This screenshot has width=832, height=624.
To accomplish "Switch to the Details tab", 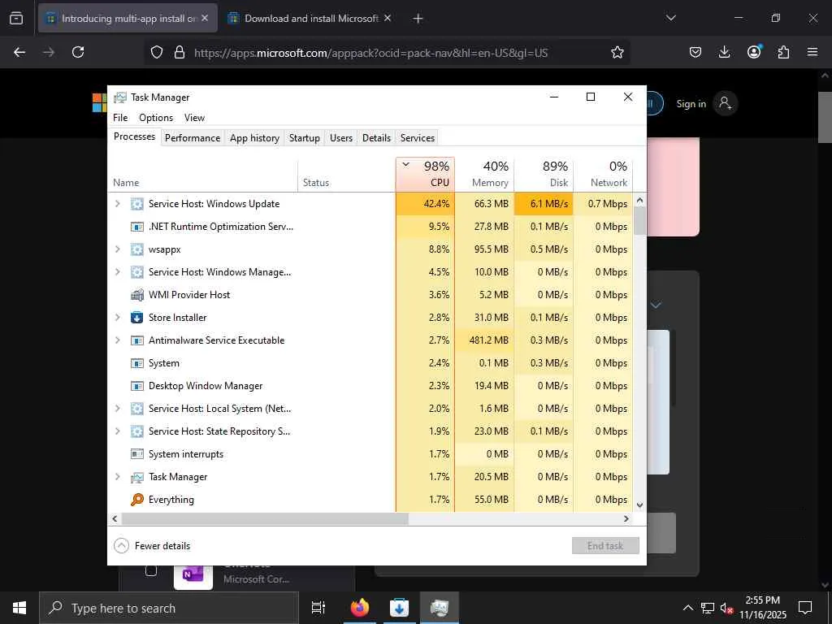I will 377,138.
